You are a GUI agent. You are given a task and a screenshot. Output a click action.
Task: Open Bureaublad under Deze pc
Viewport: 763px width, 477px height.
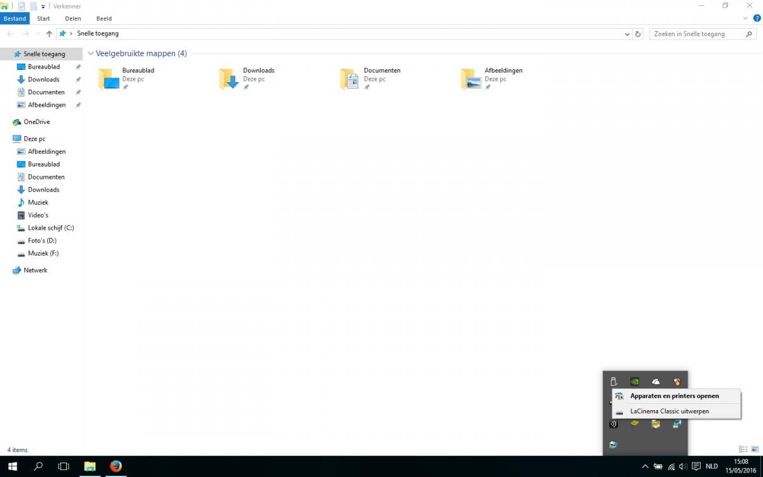tap(44, 164)
